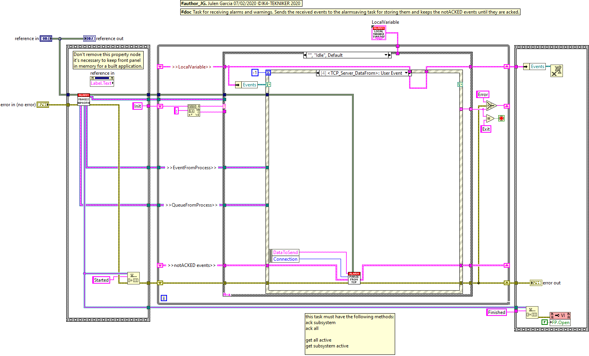
Task: Select the error in cluster terminal
Action: pyautogui.click(x=43, y=105)
